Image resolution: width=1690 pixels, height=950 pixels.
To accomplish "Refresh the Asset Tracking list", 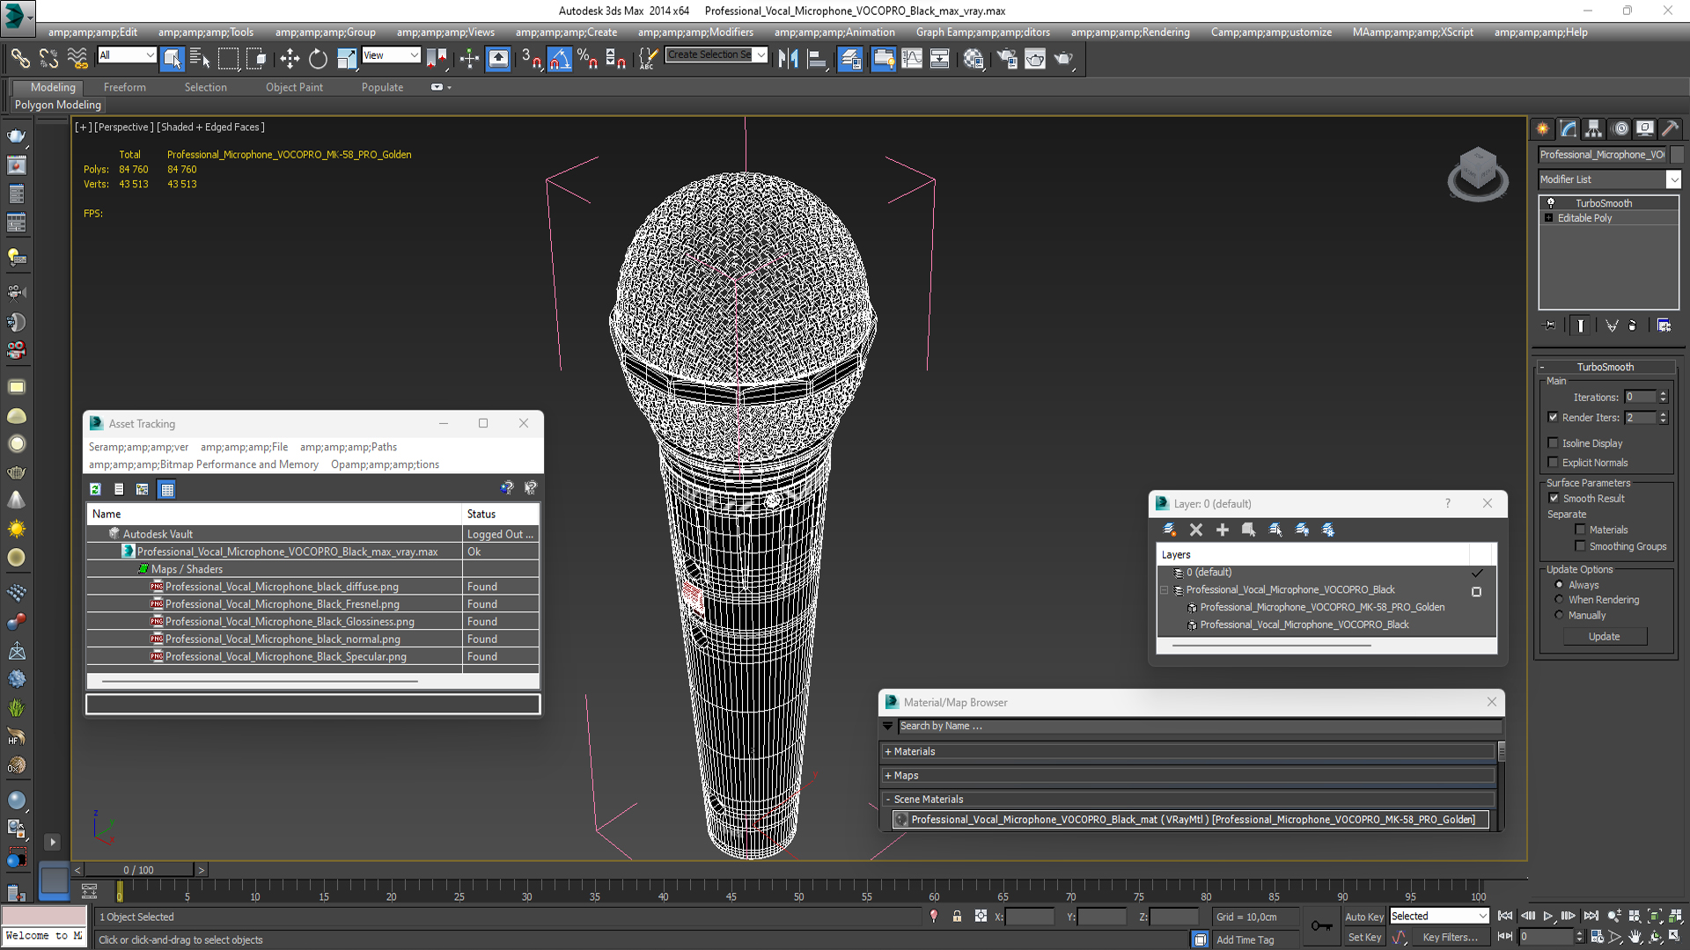I will 95,489.
